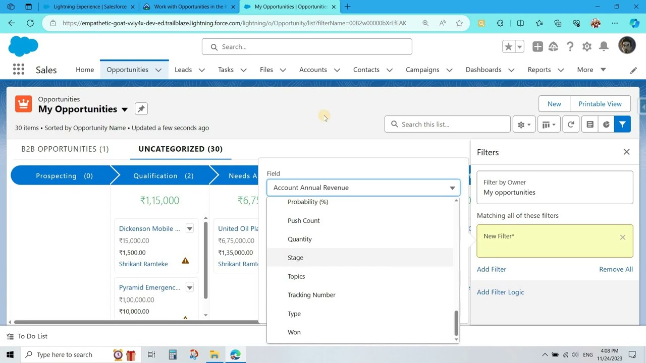Viewport: 646px width, 363px height.
Task: Open user profile avatar
Action: 627,46
